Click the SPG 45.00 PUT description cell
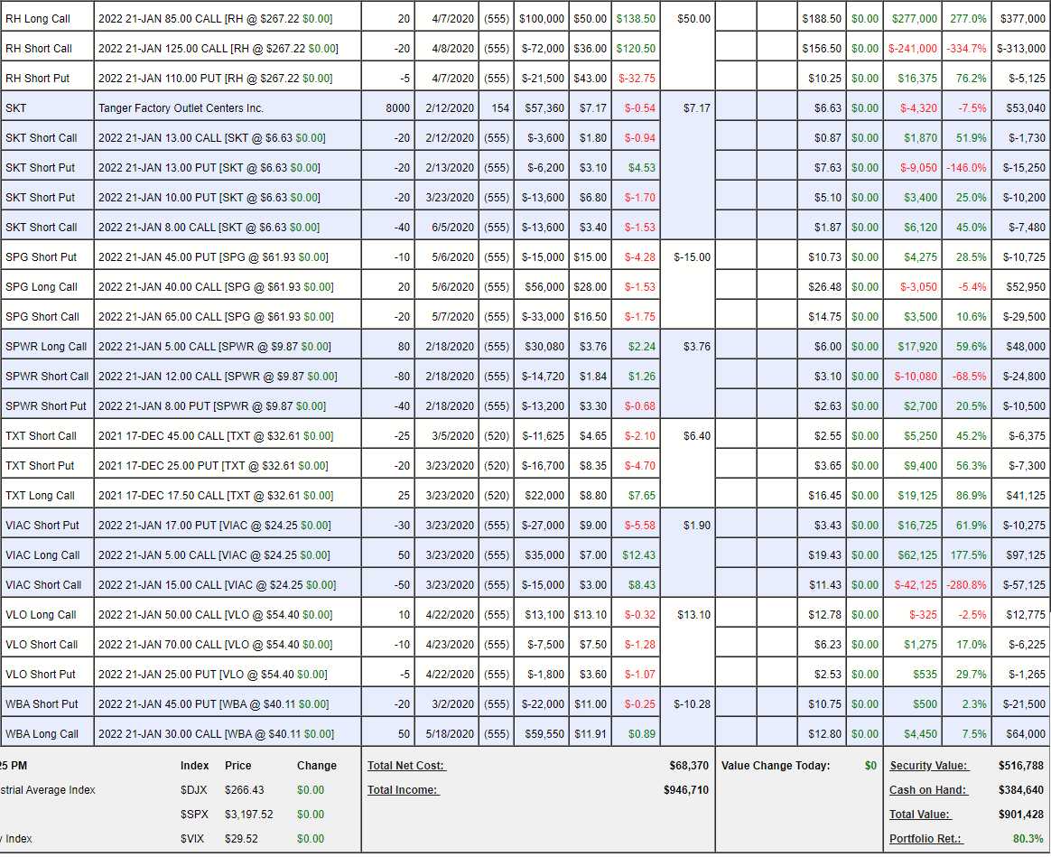The image size is (1051, 857). [213, 257]
